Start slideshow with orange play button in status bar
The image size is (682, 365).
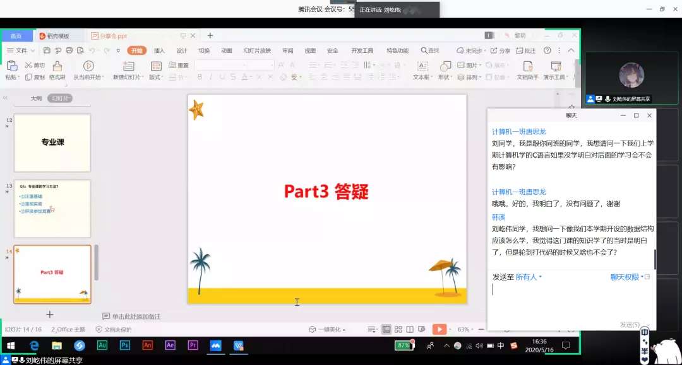pyautogui.click(x=439, y=329)
